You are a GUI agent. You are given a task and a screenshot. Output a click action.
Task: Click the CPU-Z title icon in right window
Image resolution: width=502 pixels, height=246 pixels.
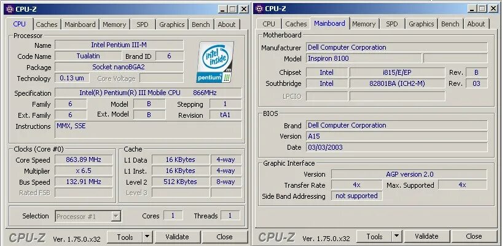point(260,9)
